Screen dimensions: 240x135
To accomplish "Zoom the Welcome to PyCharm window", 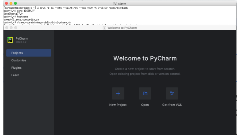I will pos(16,28).
